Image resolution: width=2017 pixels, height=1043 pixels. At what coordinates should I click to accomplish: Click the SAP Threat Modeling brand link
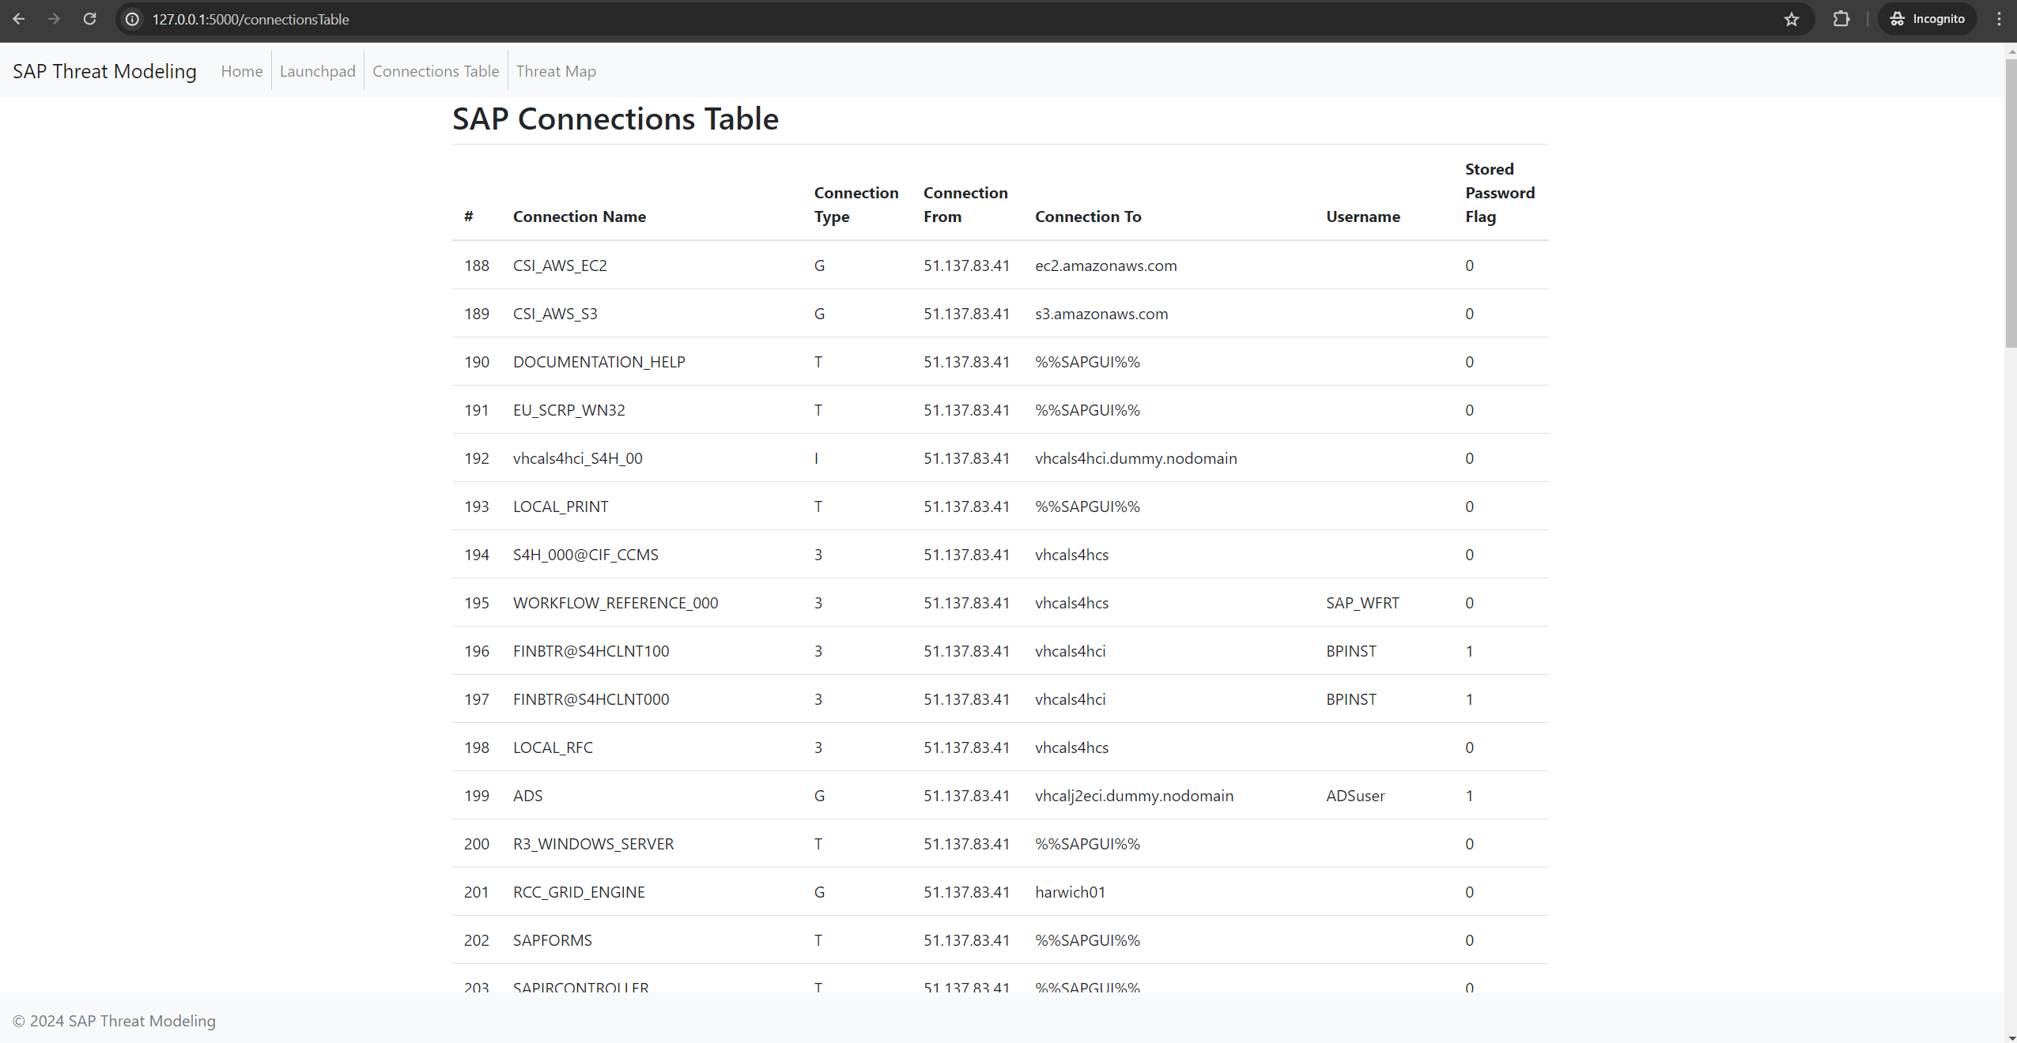[x=104, y=71]
